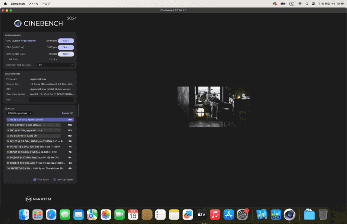This screenshot has height=224, width=347.
Task: Open Freeform from the Dock
Action: coord(188,214)
